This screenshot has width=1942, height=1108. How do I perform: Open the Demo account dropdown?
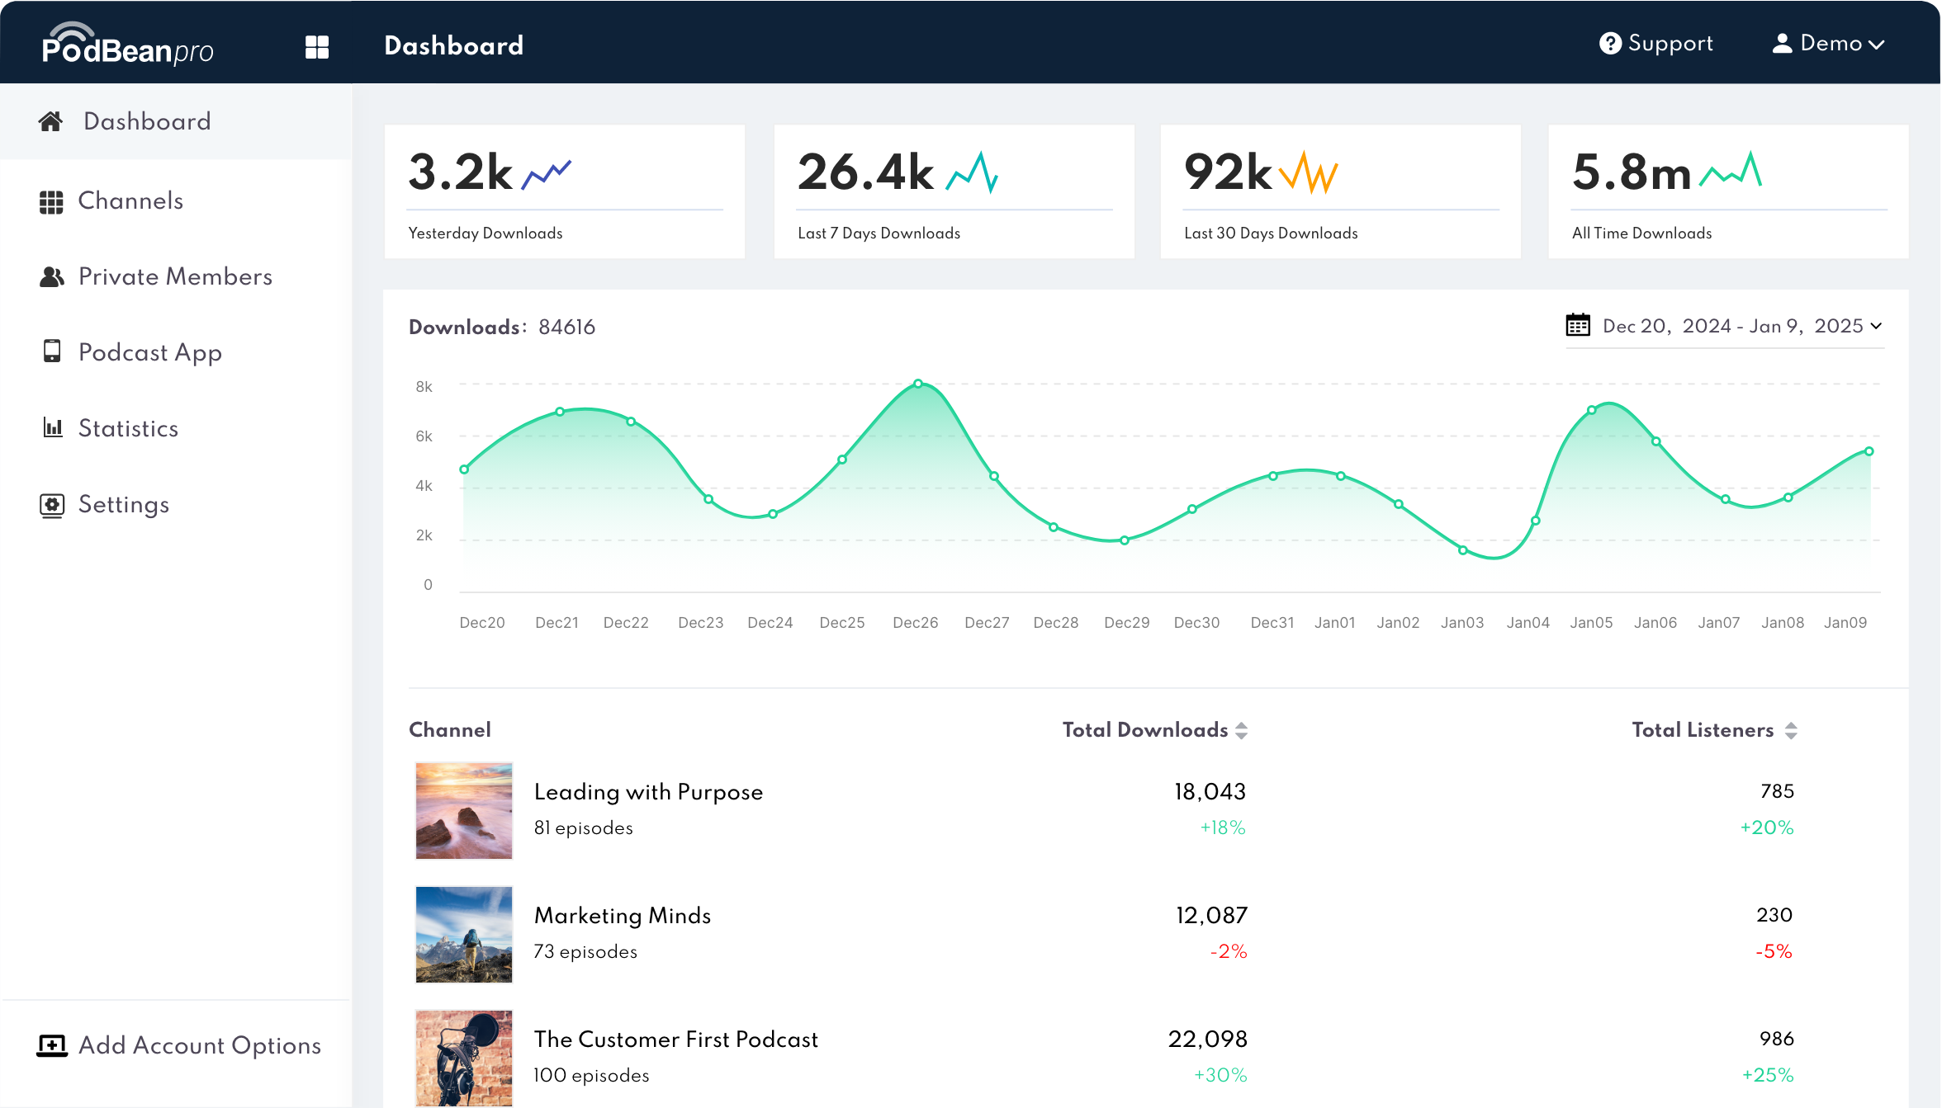[x=1828, y=43]
